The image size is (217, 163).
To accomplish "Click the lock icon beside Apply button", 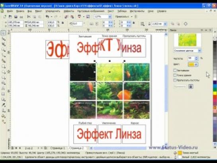I will coord(191,87).
